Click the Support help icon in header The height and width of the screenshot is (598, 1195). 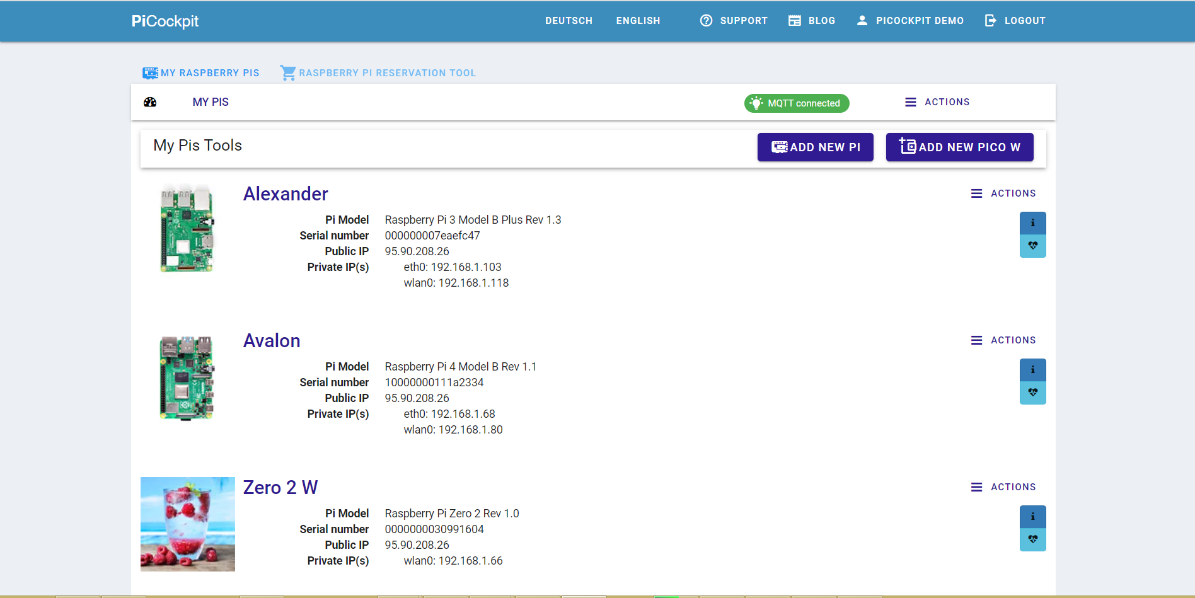point(706,21)
